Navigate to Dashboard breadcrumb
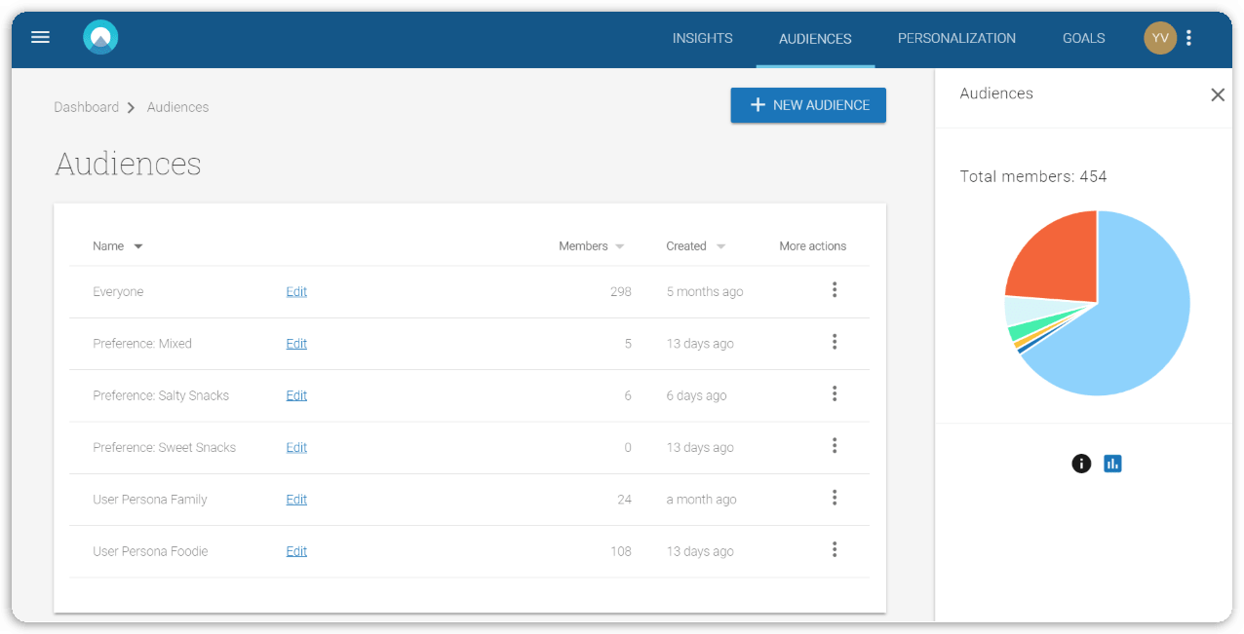The image size is (1244, 634). point(86,107)
